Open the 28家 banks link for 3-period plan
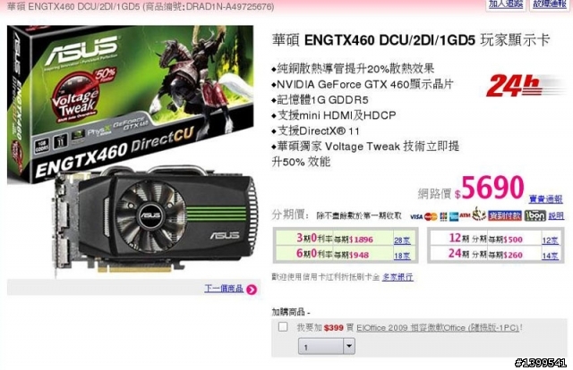Viewport: 573px width, 370px height. 402,240
